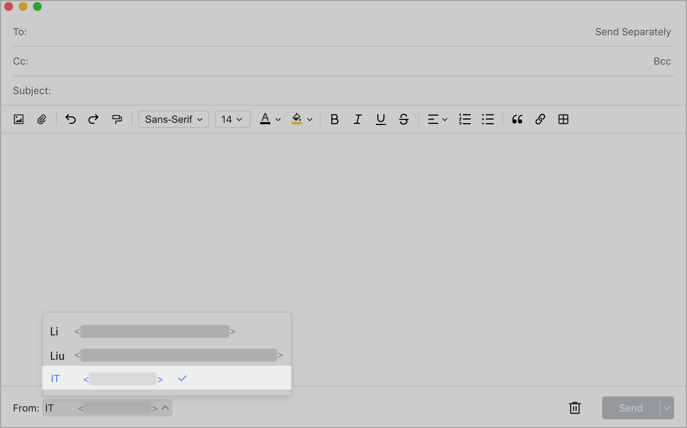
Task: Toggle bold formatting
Action: (x=334, y=119)
